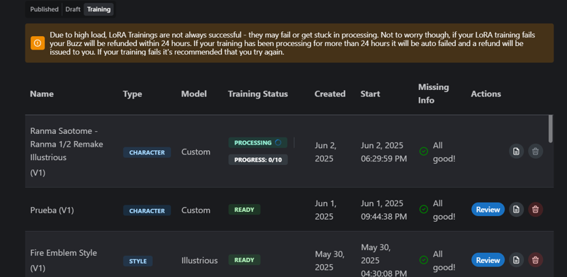
Task: Click the table's vertical scrollbar thumb
Action: click(x=551, y=129)
